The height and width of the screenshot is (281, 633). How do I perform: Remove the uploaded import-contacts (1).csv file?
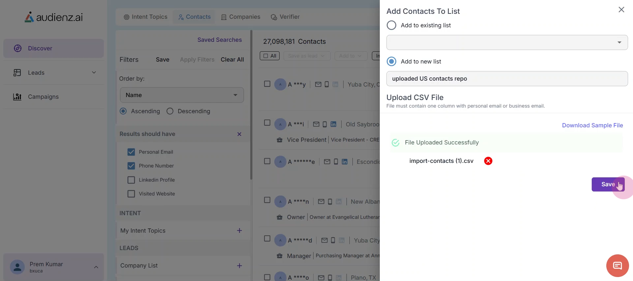pos(488,161)
